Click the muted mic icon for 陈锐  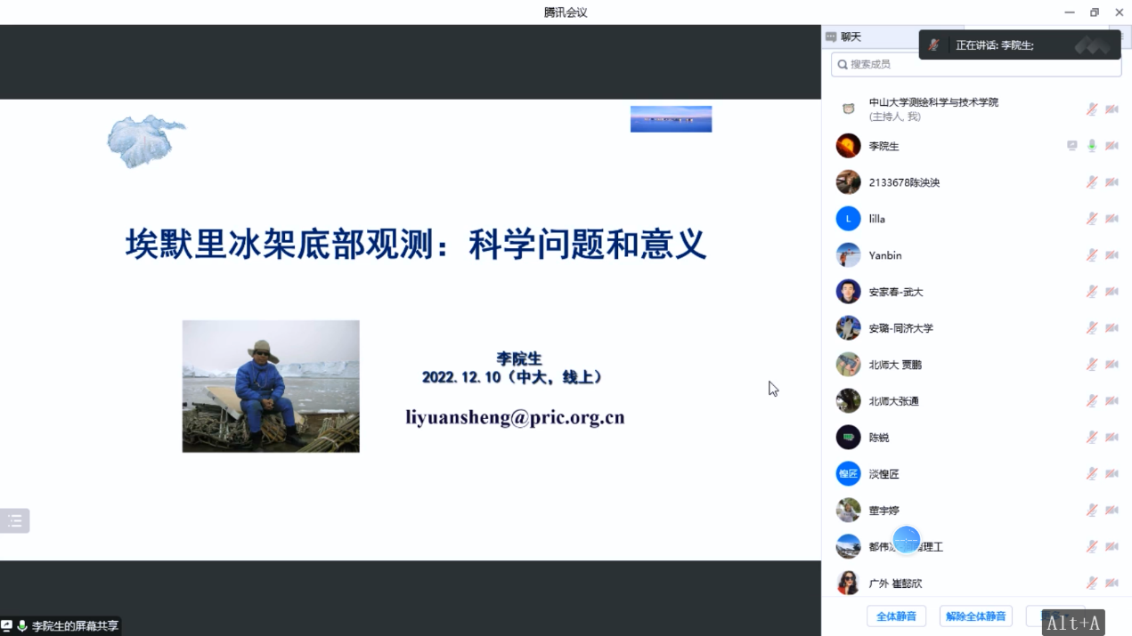click(1092, 438)
